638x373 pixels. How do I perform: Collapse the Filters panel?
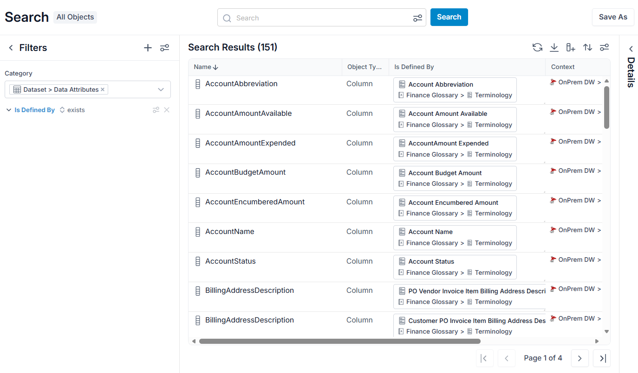coord(11,48)
